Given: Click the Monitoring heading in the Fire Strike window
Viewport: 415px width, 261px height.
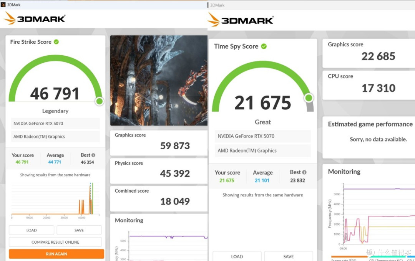Looking at the screenshot, I should 129,220.
